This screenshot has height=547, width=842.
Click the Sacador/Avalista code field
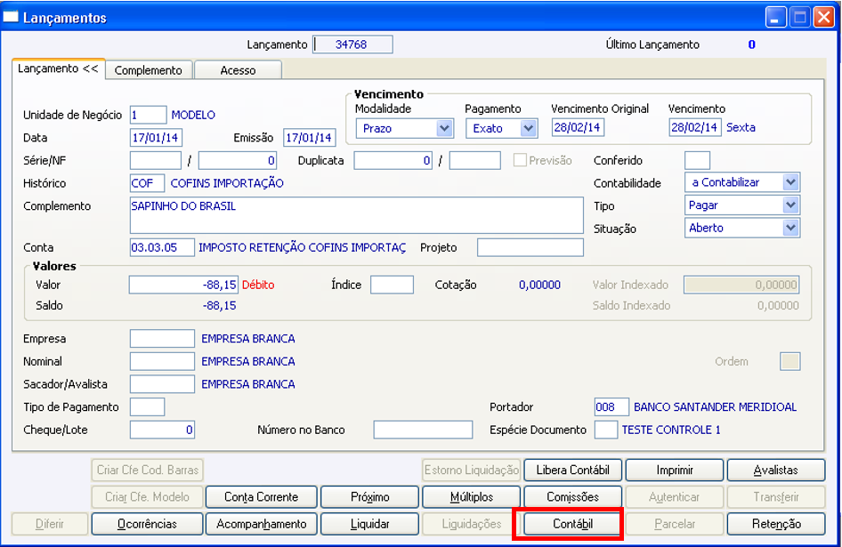162,384
